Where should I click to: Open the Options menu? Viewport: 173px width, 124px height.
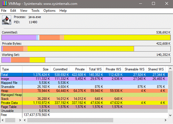coord(49,11)
